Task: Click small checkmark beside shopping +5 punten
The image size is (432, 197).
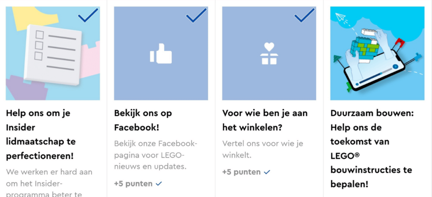Action: pos(267,172)
